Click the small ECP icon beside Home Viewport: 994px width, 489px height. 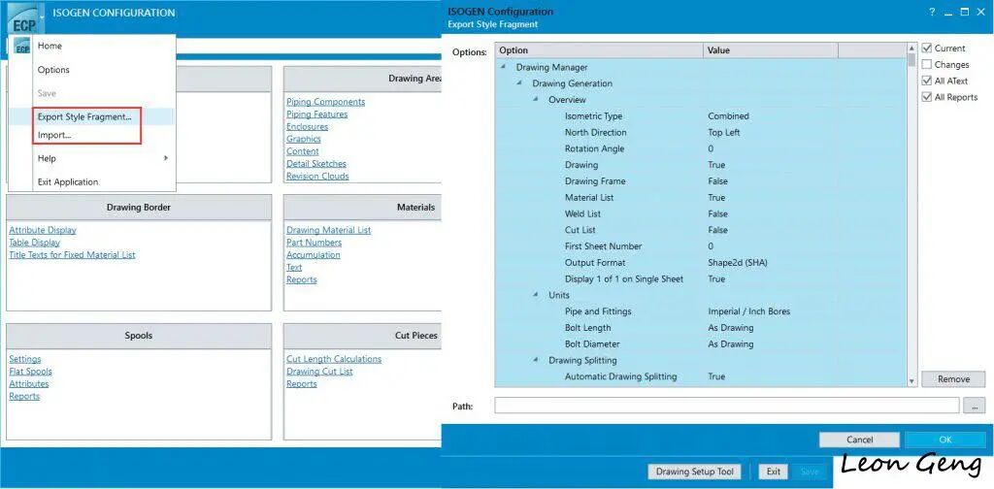(21, 47)
